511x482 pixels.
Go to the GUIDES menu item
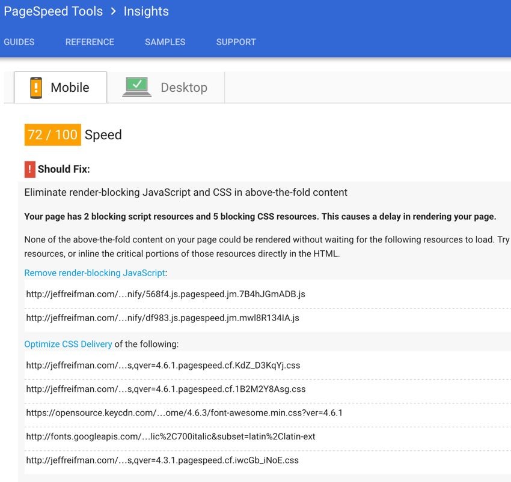(19, 42)
